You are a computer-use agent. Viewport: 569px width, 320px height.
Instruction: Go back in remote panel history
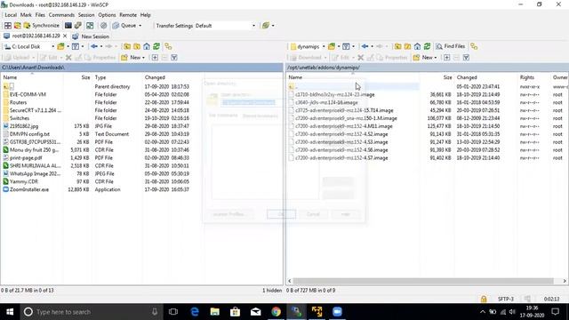tap(365, 46)
